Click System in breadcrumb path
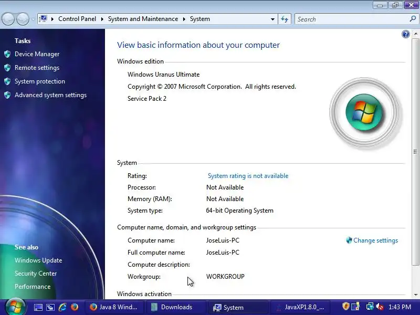The height and width of the screenshot is (315, 420). click(200, 19)
